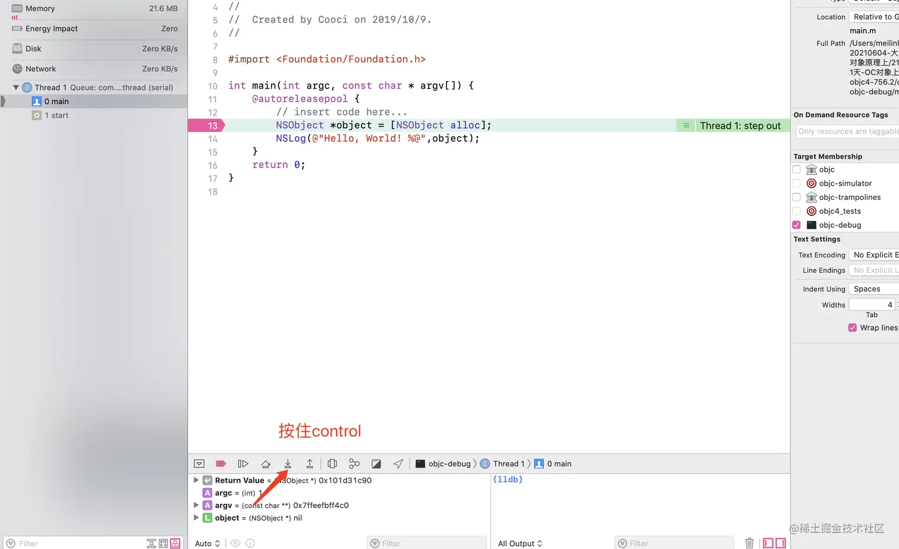Toggle objc-trampolines target membership checkbox
The width and height of the screenshot is (899, 549).
click(x=796, y=197)
